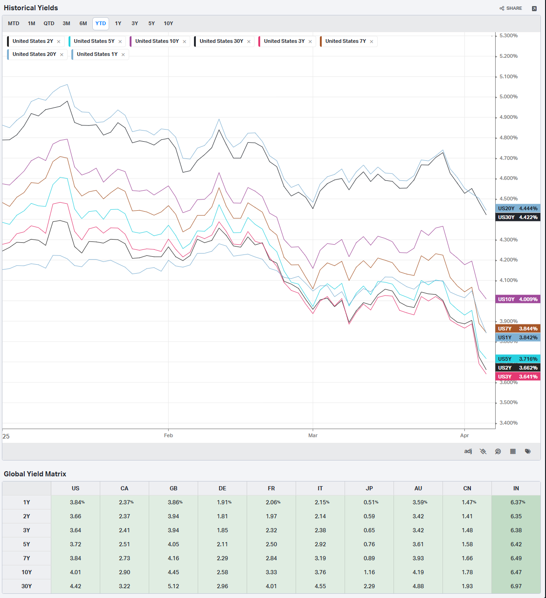Select the 1M time range tab
The height and width of the screenshot is (598, 546).
(x=31, y=23)
